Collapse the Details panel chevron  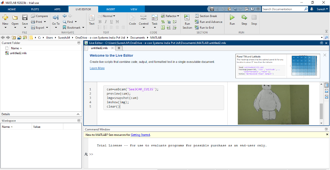[x=78, y=114]
